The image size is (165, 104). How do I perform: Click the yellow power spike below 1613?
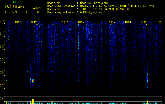(52, 101)
